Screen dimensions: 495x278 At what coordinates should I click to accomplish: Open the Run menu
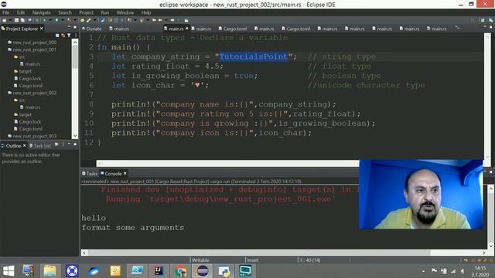pos(105,12)
